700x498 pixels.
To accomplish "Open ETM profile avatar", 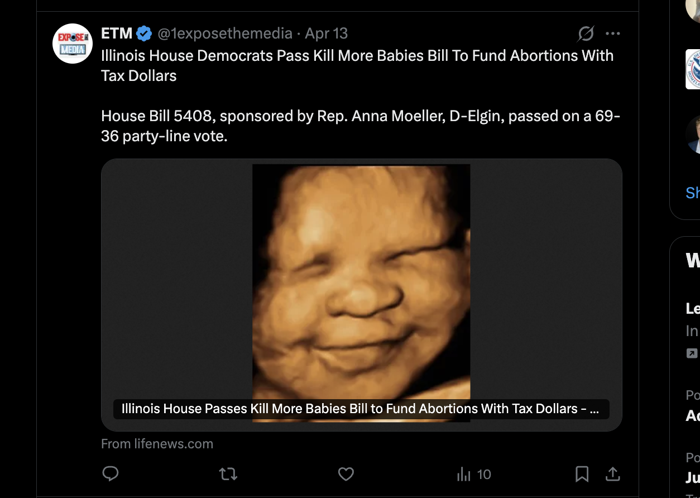I will pos(73,44).
